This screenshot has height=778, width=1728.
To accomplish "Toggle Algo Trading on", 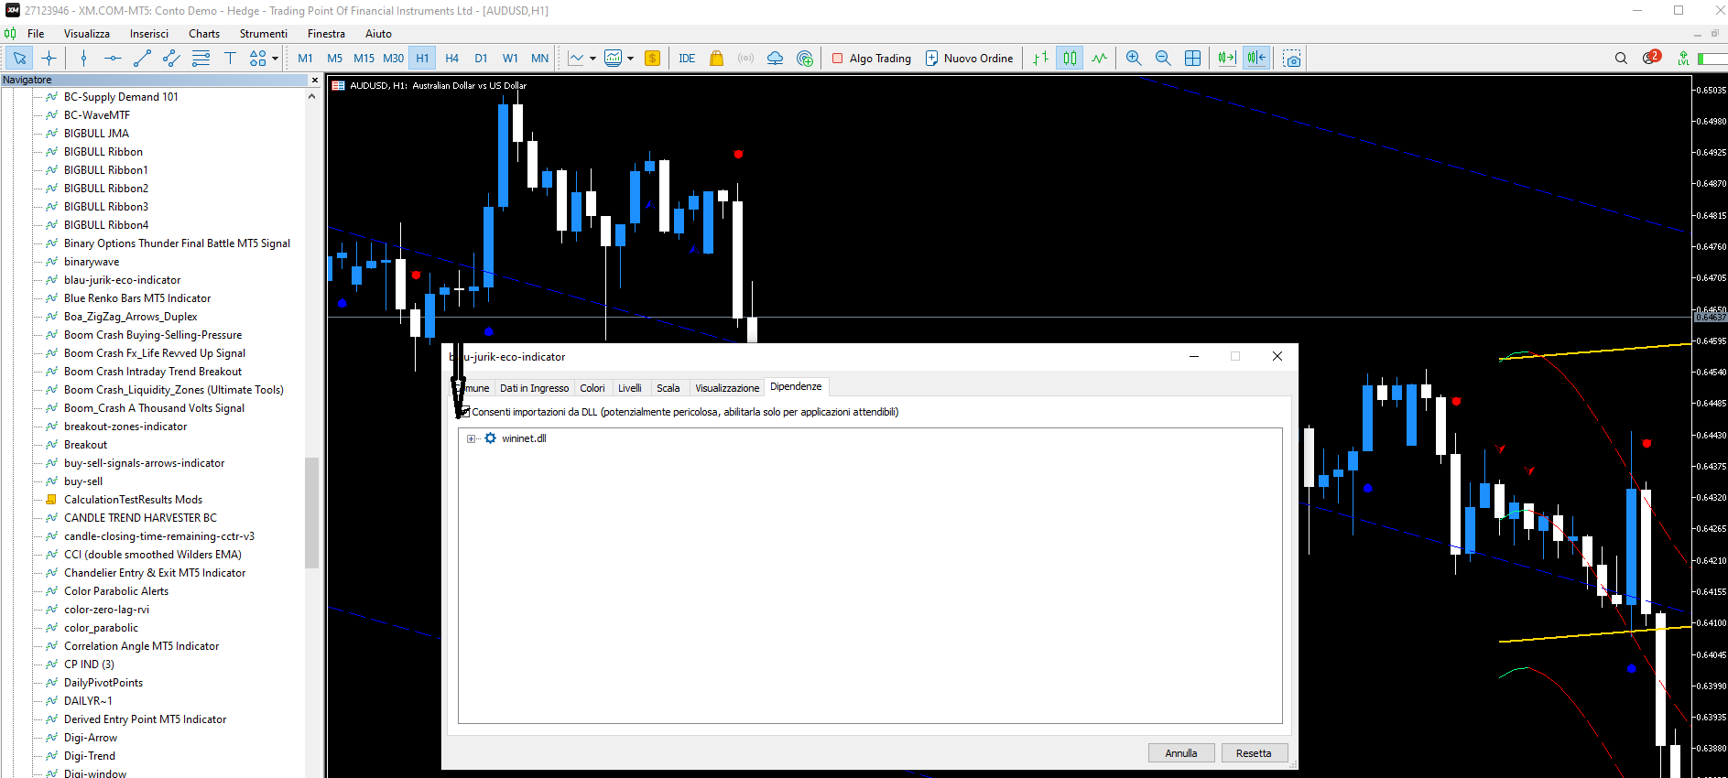I will coord(871,59).
